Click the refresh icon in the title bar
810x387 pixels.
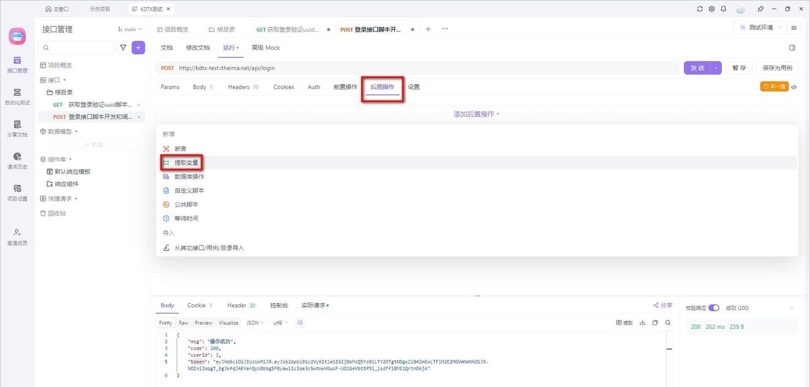700,8
